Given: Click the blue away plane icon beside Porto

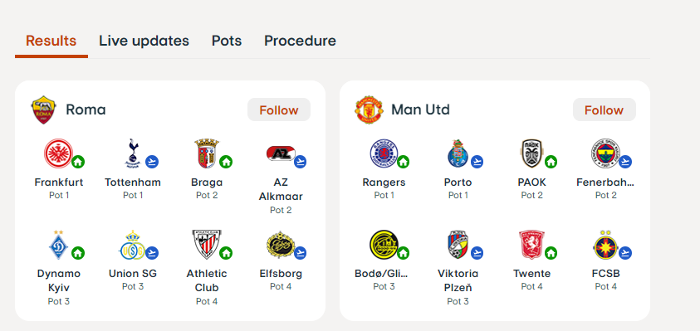Looking at the screenshot, I should pyautogui.click(x=477, y=162).
